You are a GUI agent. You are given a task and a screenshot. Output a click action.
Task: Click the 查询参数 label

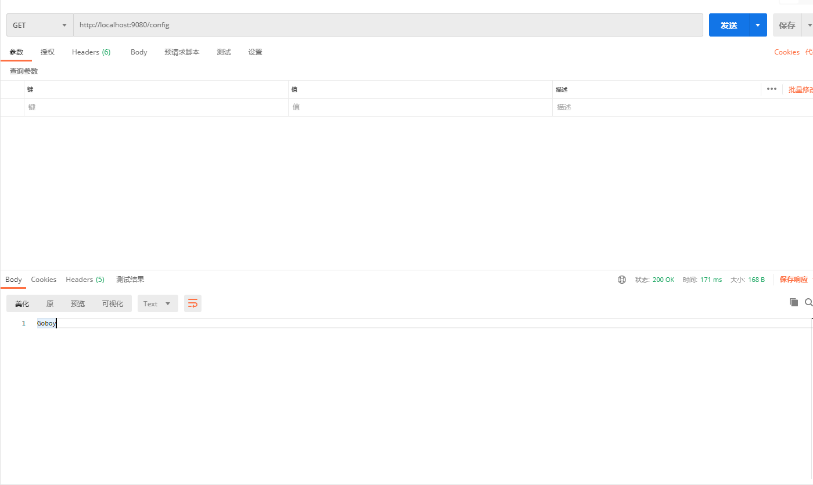(24, 71)
